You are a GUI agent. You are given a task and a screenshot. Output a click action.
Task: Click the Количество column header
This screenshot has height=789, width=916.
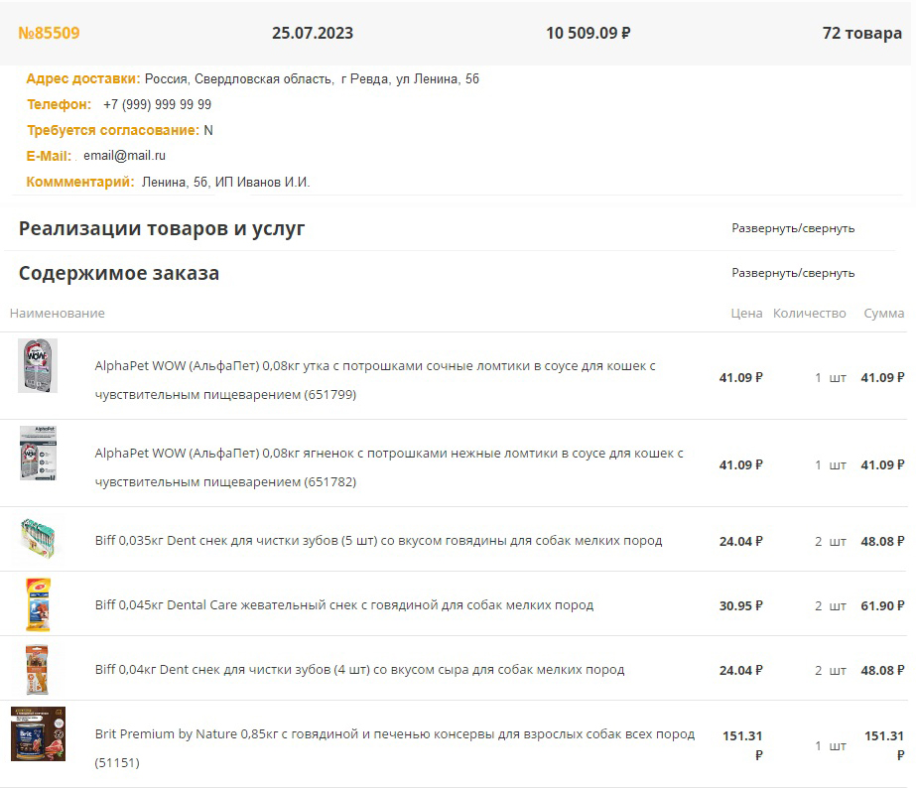pyautogui.click(x=809, y=314)
